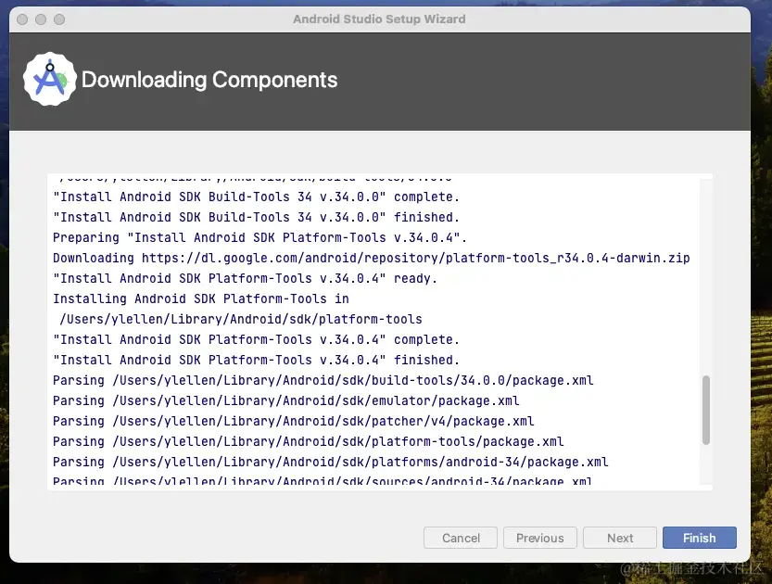Click the 'Parsing .../patcher/v4/package.xml' line
This screenshot has height=584, width=772.
coord(294,422)
